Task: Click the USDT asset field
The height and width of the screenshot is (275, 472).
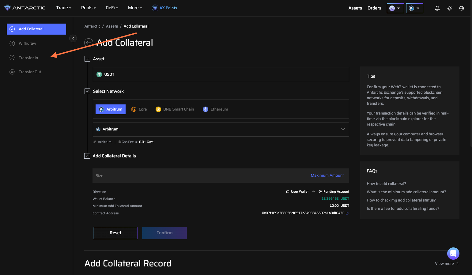Action: 221,74
